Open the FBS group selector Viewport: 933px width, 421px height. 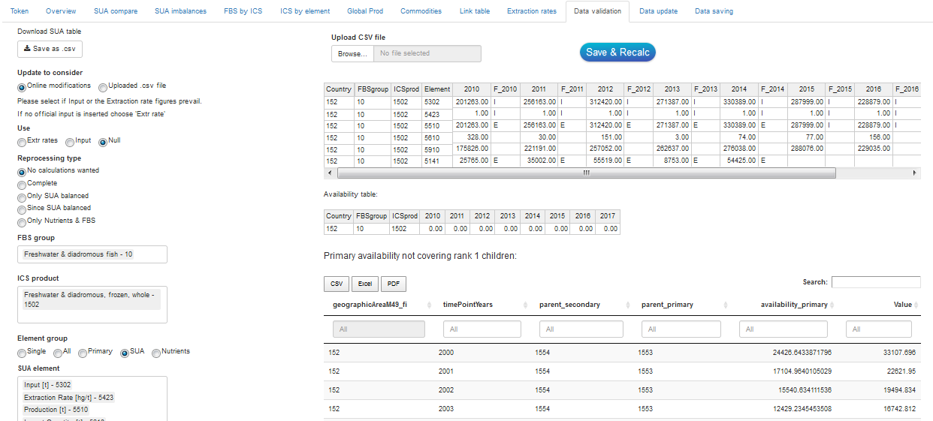(x=92, y=254)
